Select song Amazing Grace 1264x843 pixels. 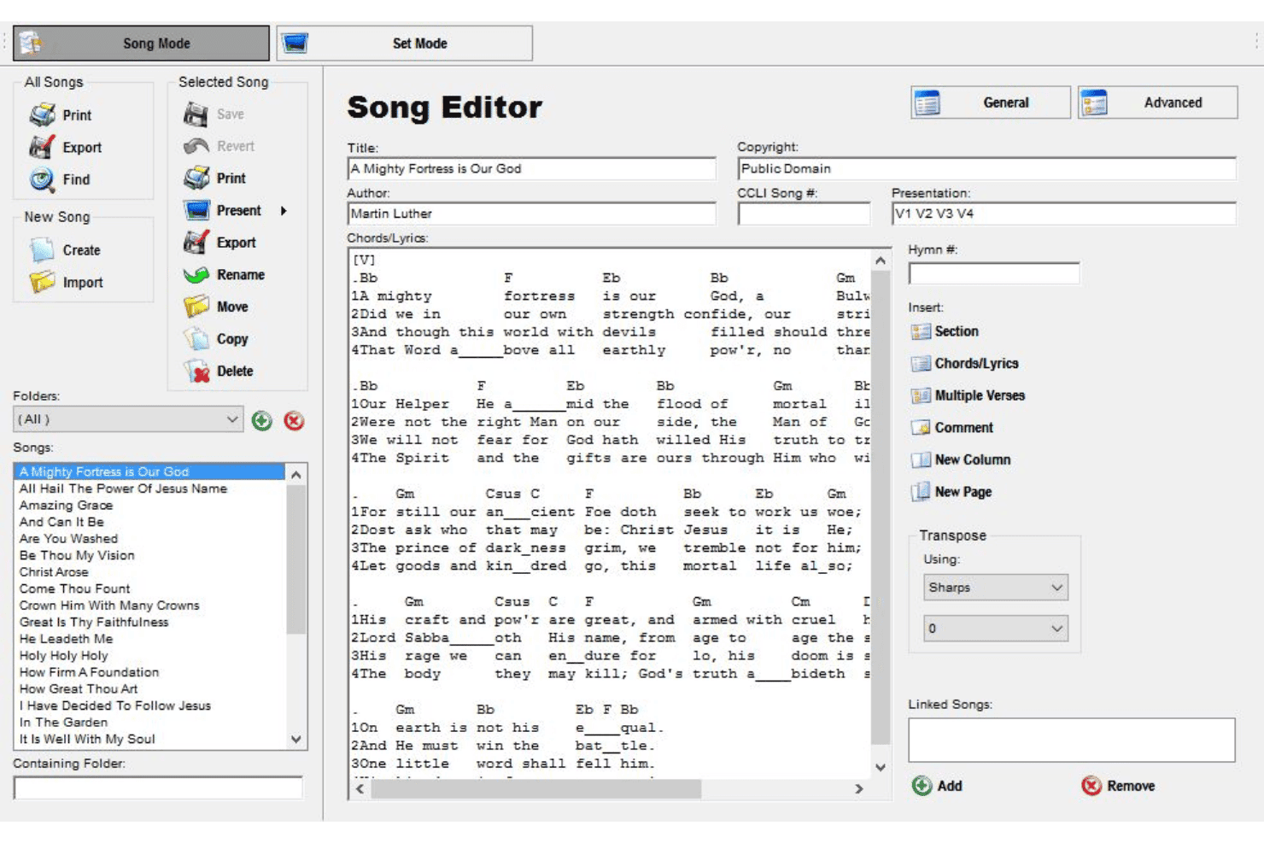click(66, 506)
